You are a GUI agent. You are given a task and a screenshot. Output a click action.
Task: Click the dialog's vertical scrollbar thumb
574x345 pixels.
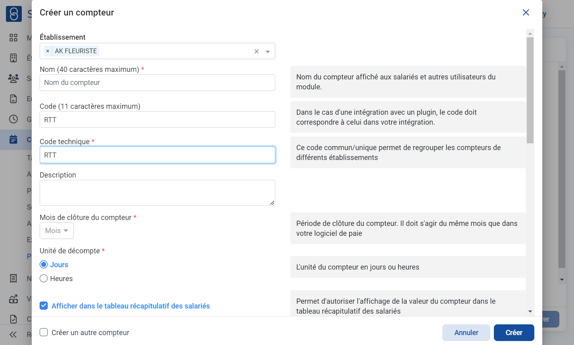pos(530,90)
